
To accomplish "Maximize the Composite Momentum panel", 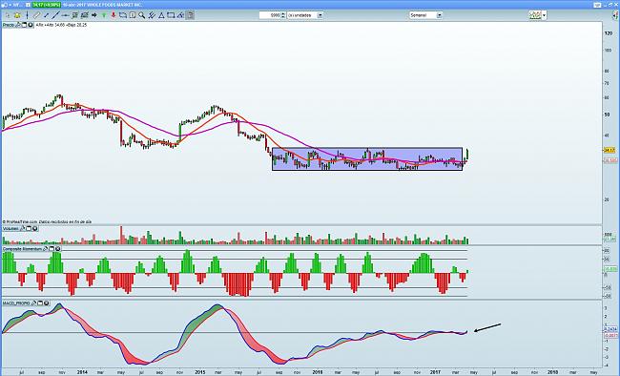I will tap(52, 248).
